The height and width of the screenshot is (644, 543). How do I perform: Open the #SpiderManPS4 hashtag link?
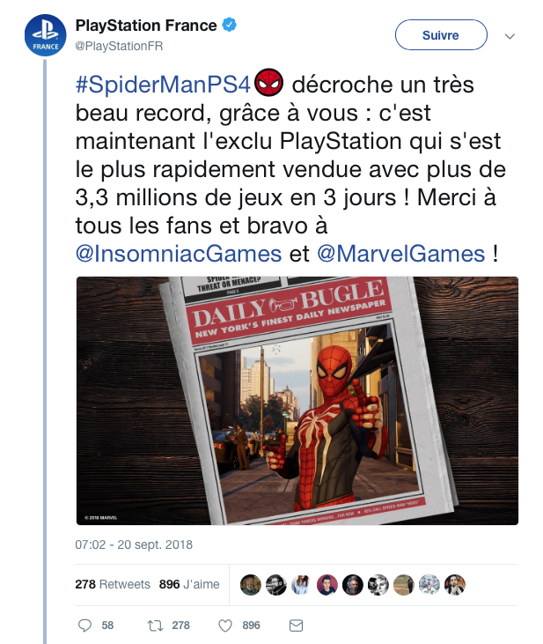tap(163, 85)
